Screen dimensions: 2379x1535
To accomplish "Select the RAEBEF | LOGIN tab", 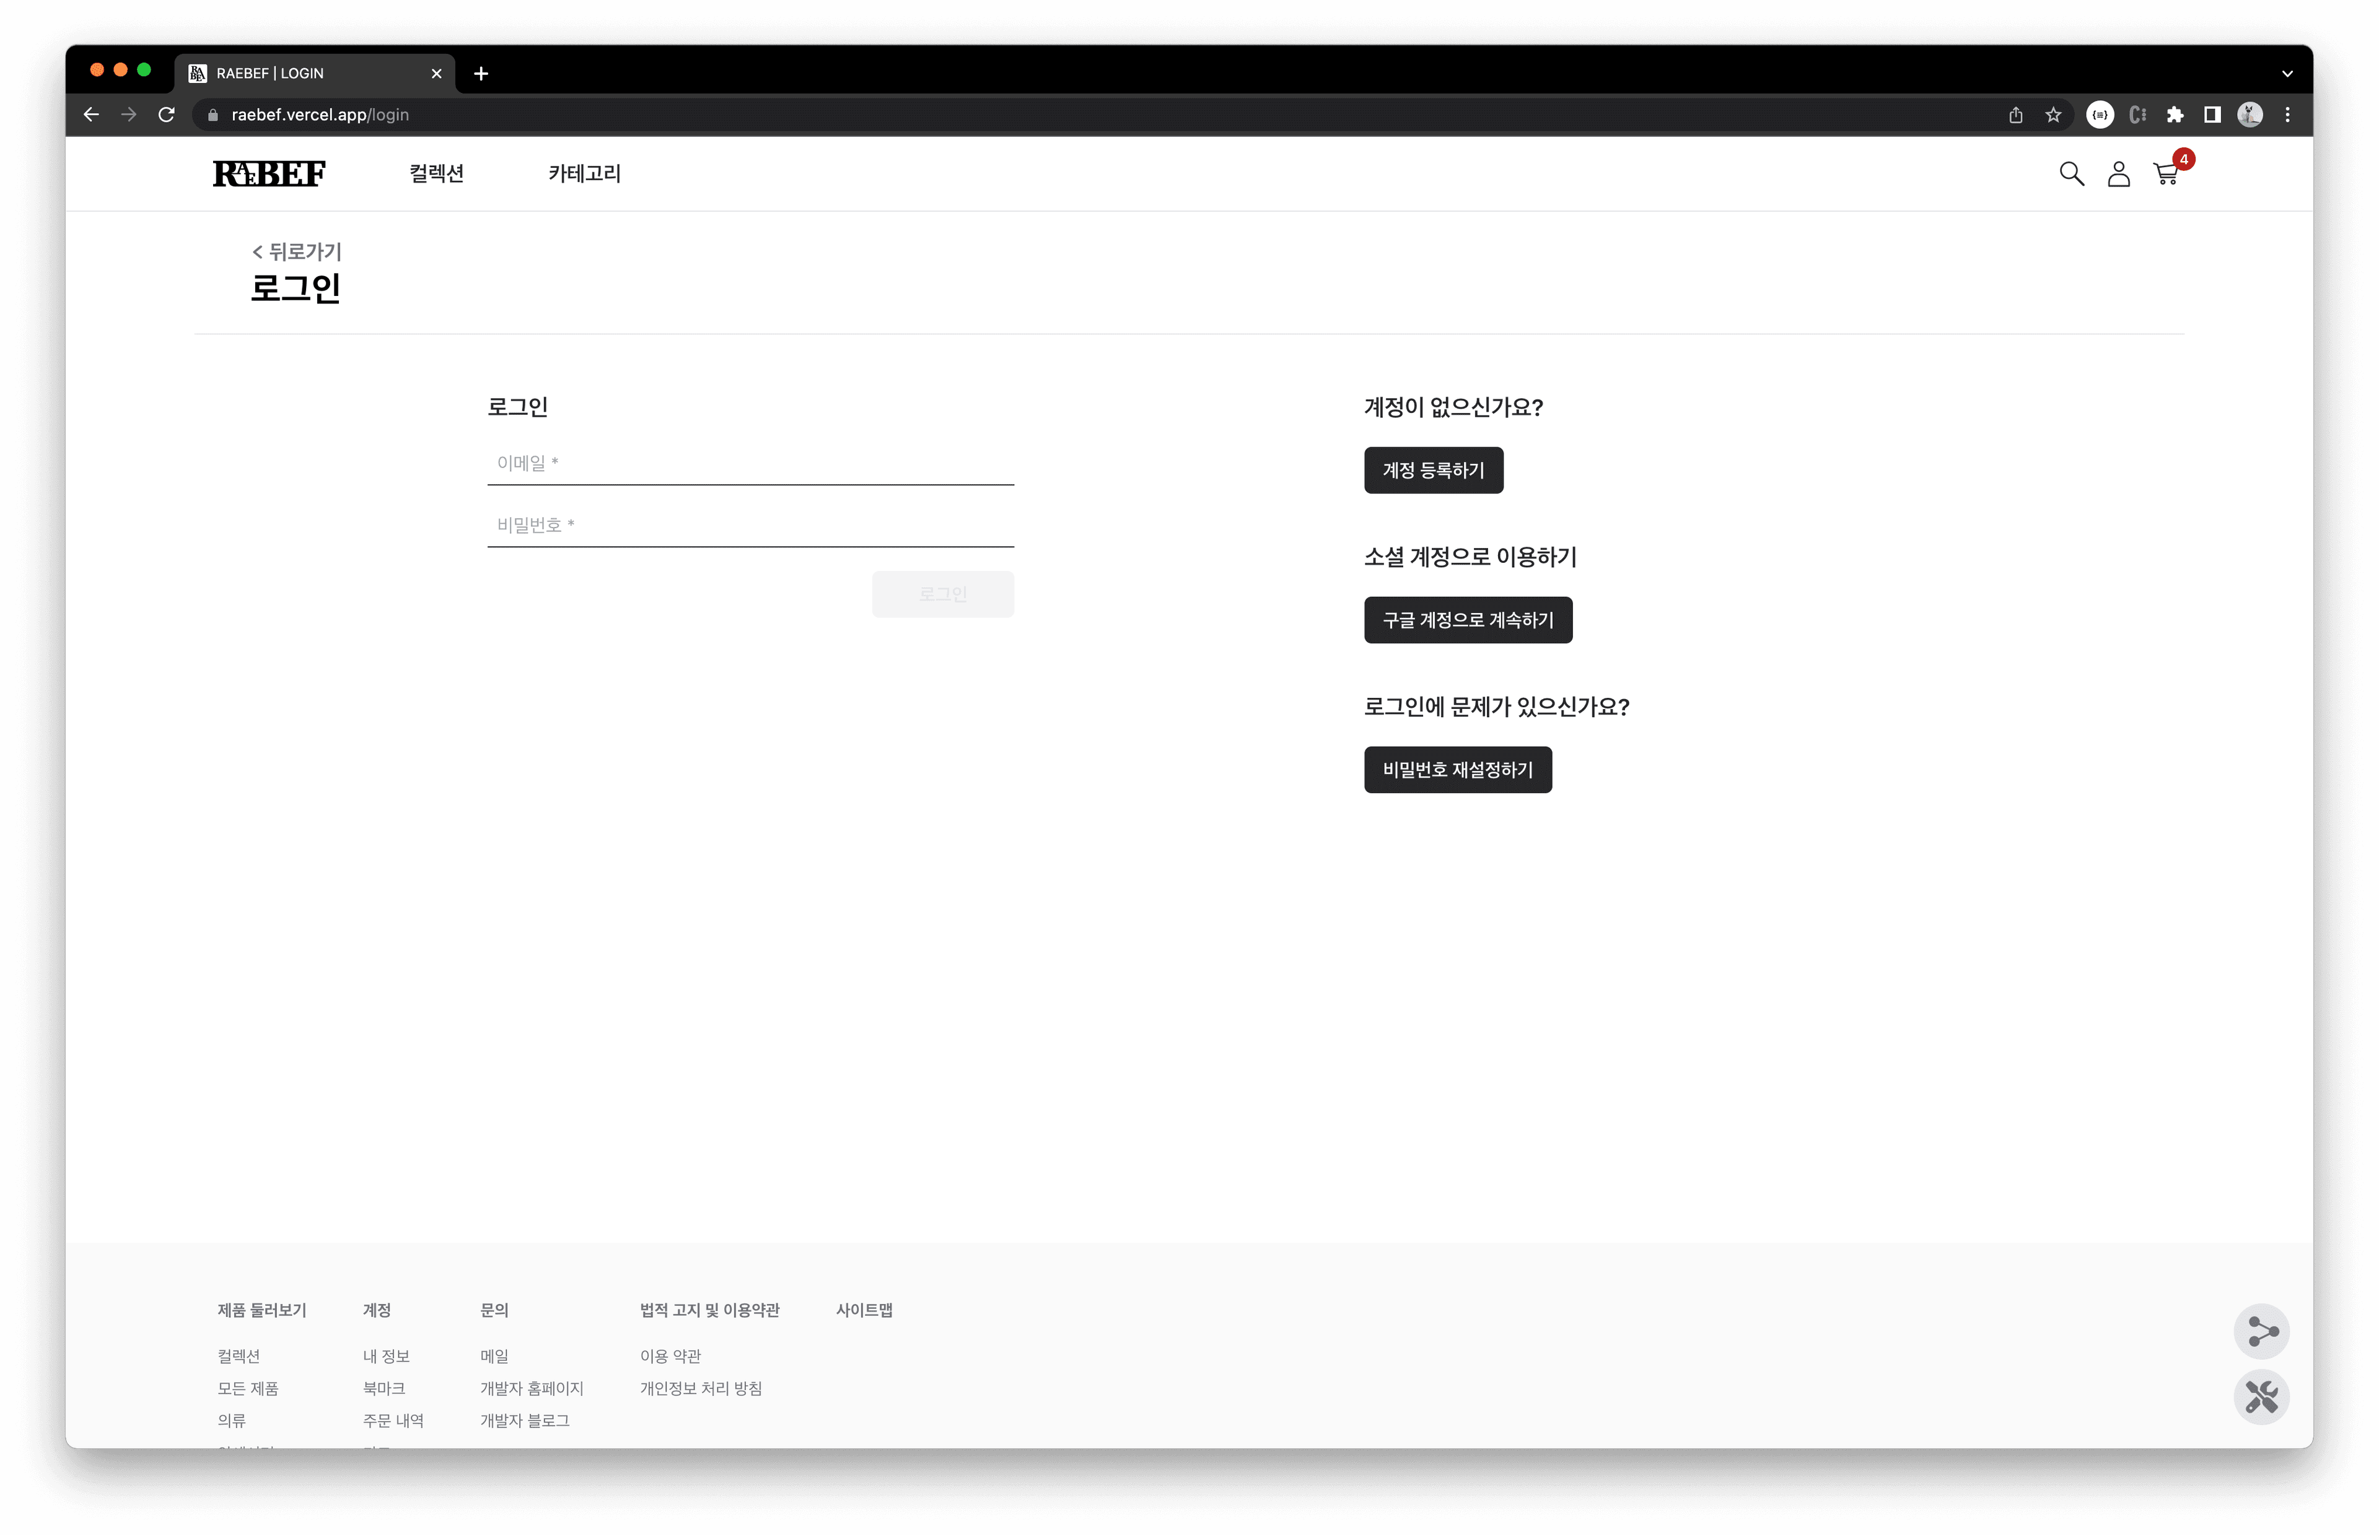I will pos(315,73).
